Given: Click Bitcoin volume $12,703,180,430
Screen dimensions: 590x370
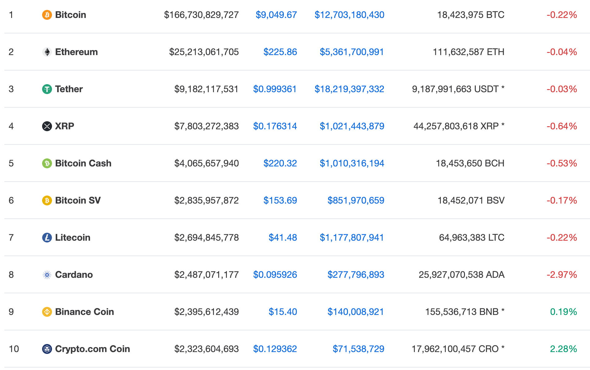Looking at the screenshot, I should (349, 15).
